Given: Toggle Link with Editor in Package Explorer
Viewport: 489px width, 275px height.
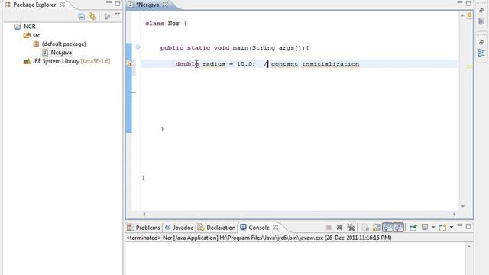Looking at the screenshot, I should pos(92,16).
